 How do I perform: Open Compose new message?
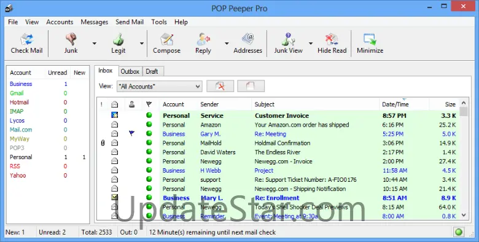pyautogui.click(x=166, y=43)
